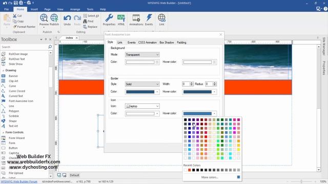
Task: Click the Toolbox search magnifier icon
Action: (50, 47)
